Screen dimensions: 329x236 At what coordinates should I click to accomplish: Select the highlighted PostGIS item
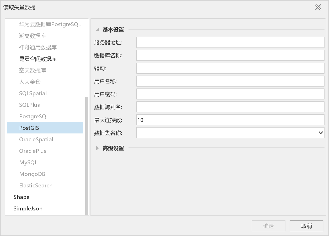click(x=45, y=128)
